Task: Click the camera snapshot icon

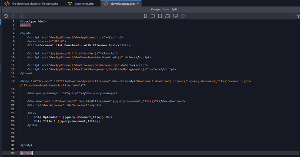Action: coord(22,16)
